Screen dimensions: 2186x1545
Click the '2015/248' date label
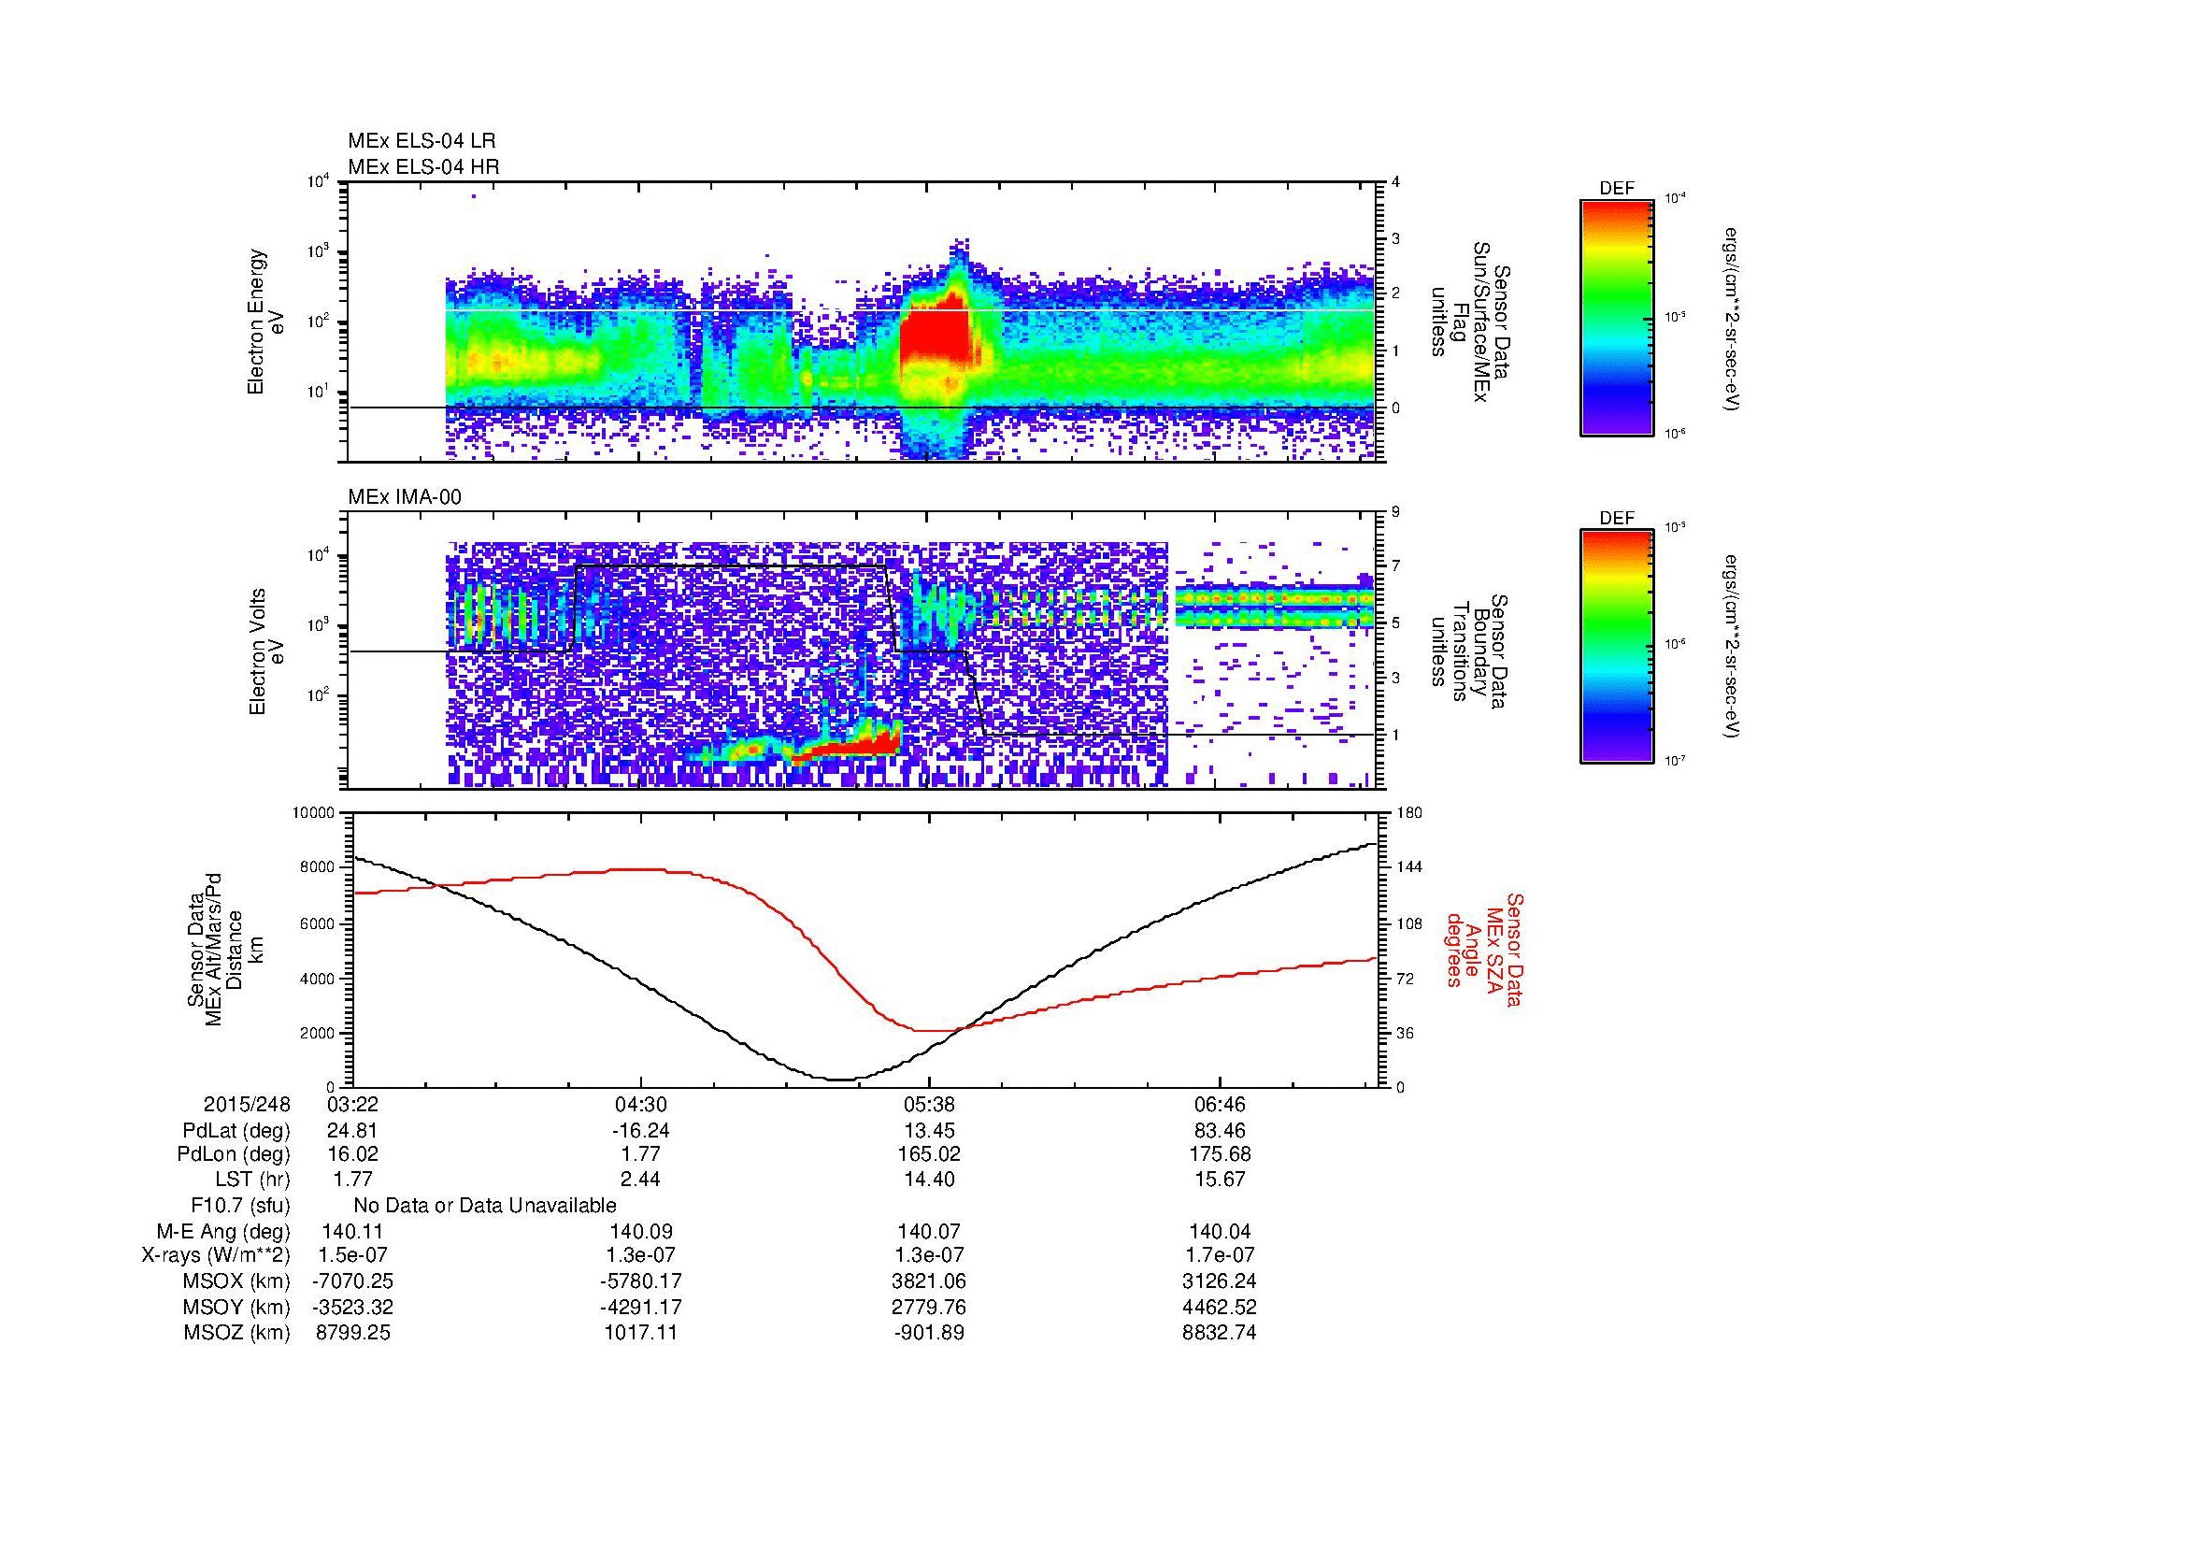[247, 1105]
